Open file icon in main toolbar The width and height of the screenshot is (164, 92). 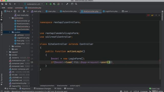click(2, 4)
